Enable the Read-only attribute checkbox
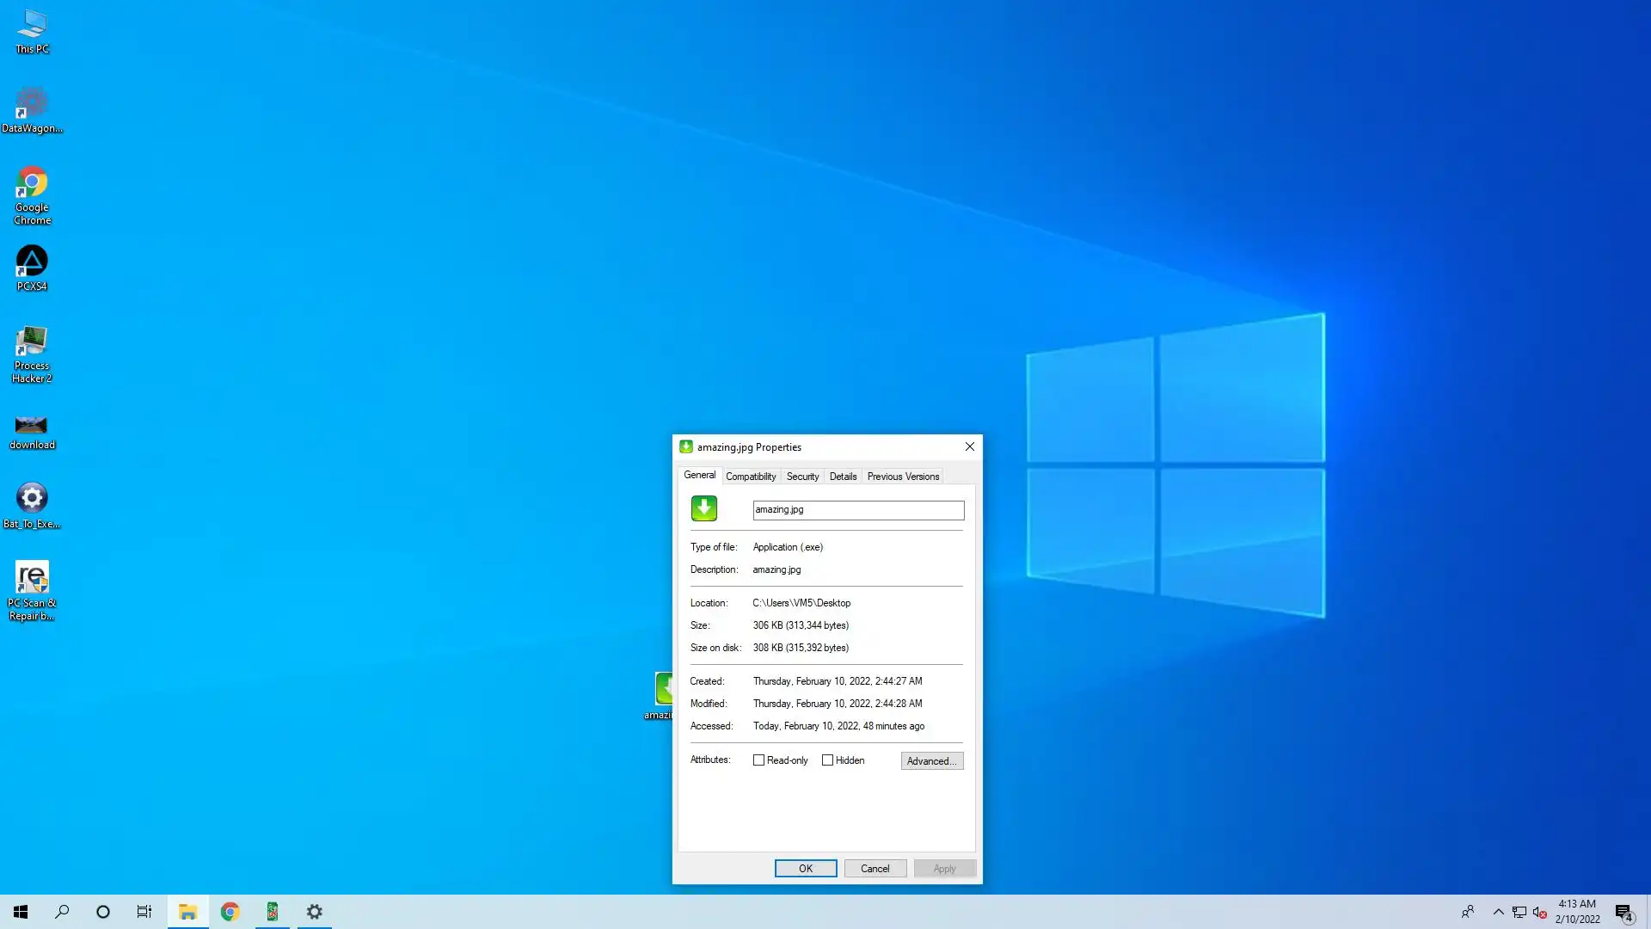Viewport: 1651px width, 929px height. pos(758,760)
